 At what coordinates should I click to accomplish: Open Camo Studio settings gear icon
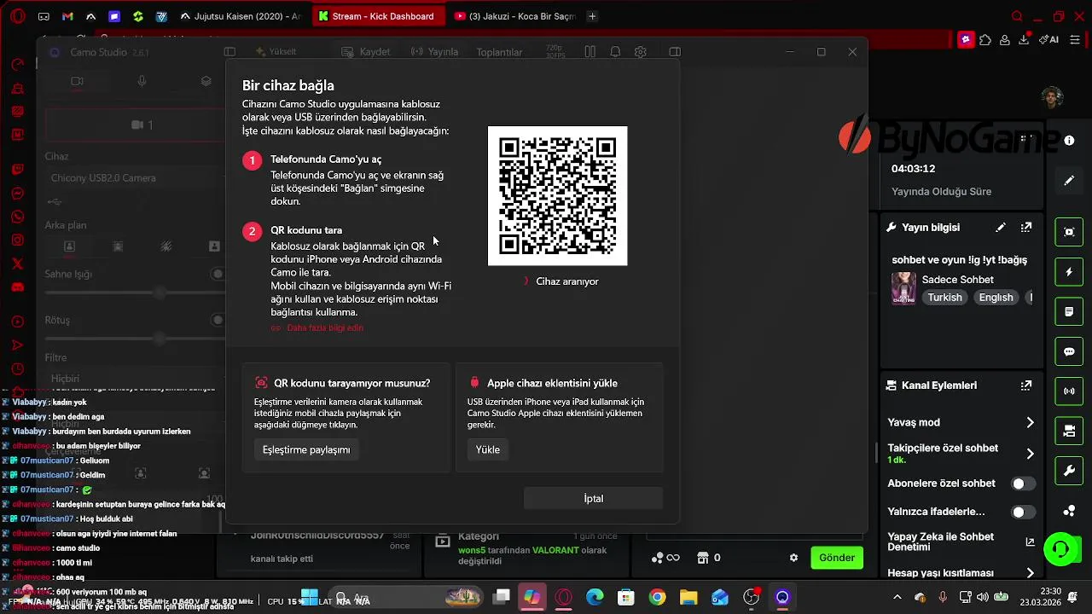pyautogui.click(x=641, y=52)
